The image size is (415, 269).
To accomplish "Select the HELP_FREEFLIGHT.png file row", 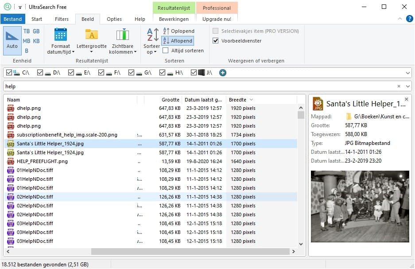I will 42,161.
